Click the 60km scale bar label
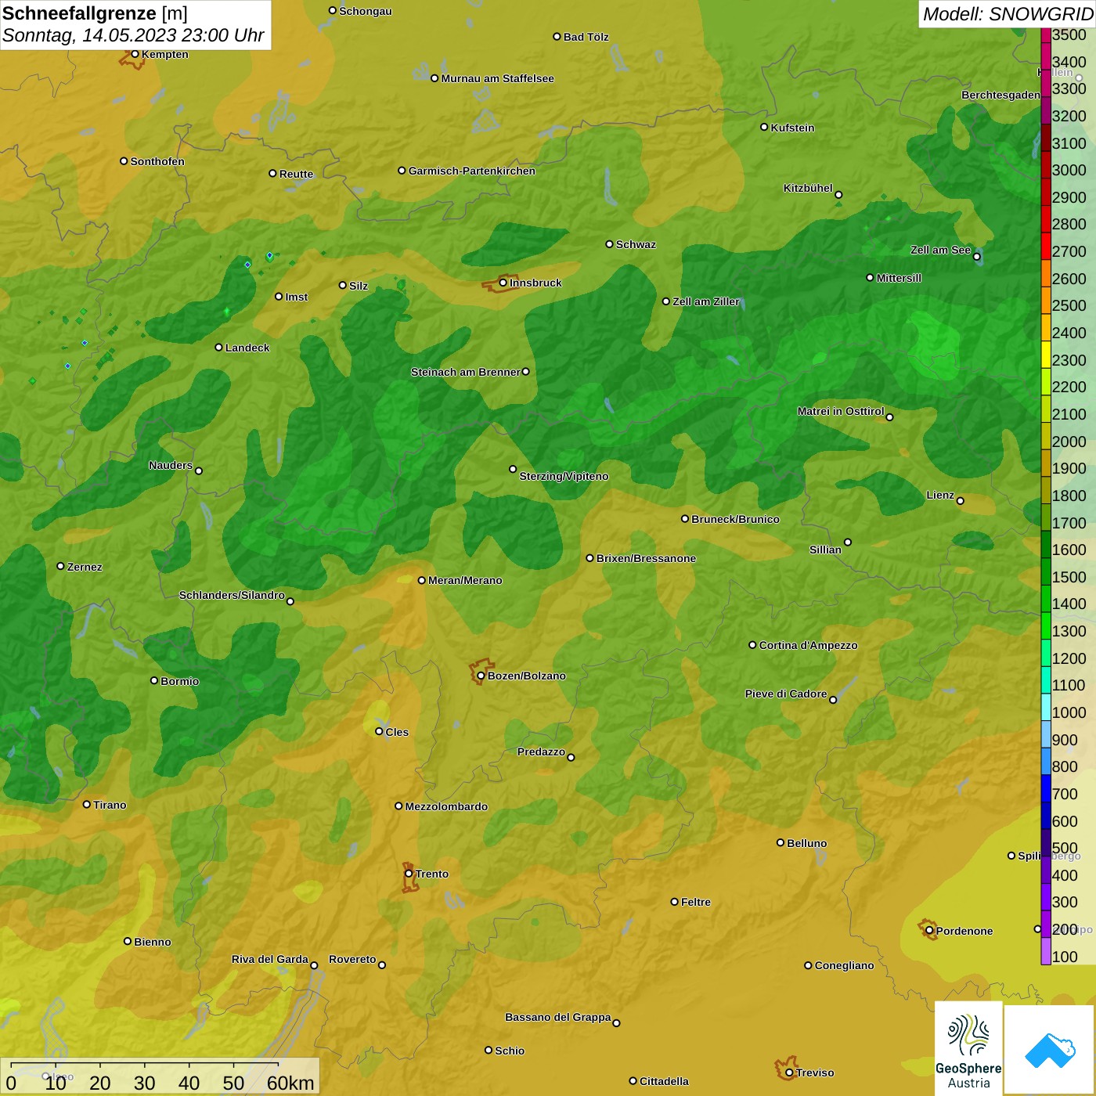Screen dimensions: 1096x1096 [290, 1083]
